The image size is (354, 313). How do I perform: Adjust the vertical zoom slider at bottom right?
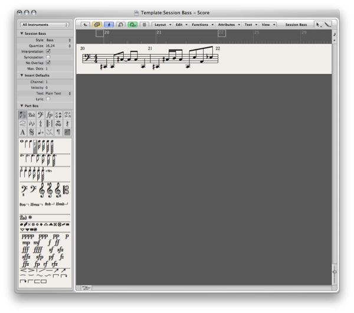click(335, 272)
